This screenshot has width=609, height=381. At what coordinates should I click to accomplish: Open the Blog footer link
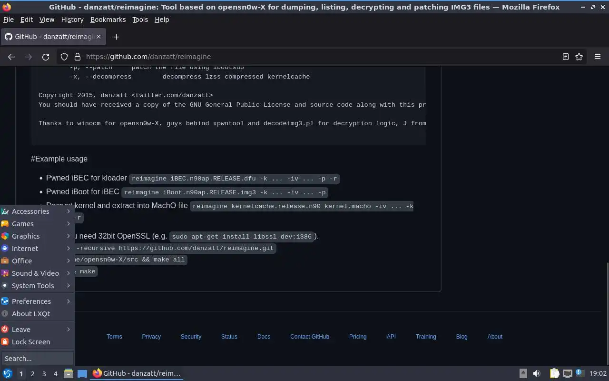[x=462, y=337]
